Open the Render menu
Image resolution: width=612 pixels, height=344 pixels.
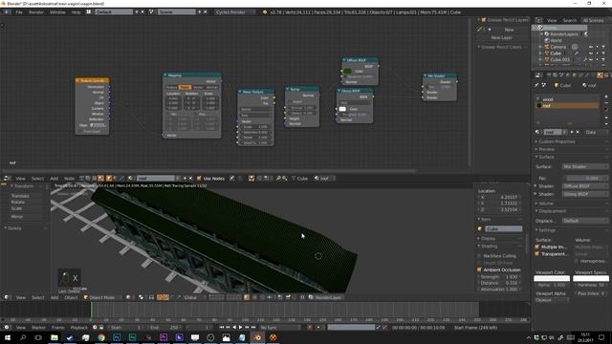tap(36, 12)
